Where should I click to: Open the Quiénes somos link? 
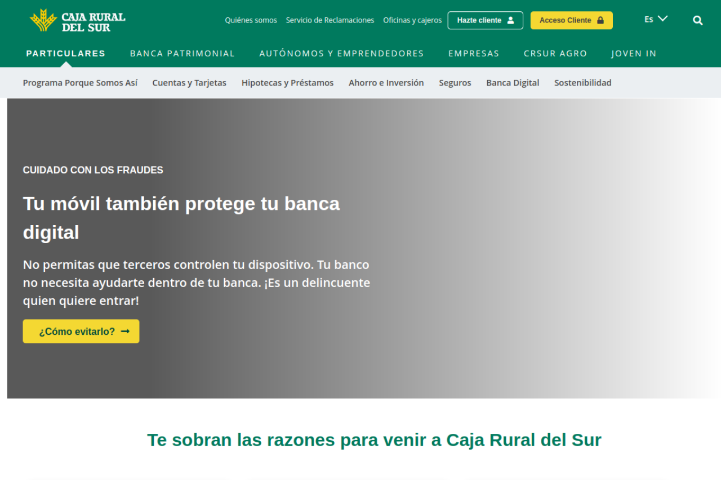251,20
